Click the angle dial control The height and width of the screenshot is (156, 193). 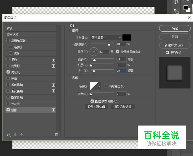click(94, 52)
